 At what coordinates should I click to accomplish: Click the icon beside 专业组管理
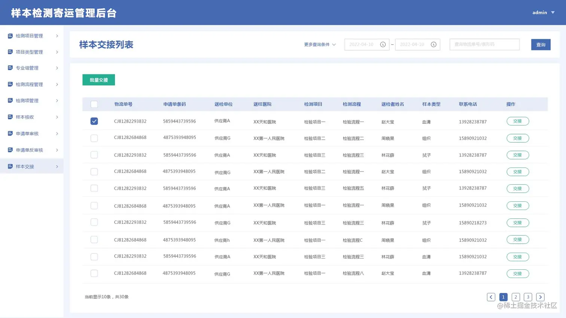(10, 68)
